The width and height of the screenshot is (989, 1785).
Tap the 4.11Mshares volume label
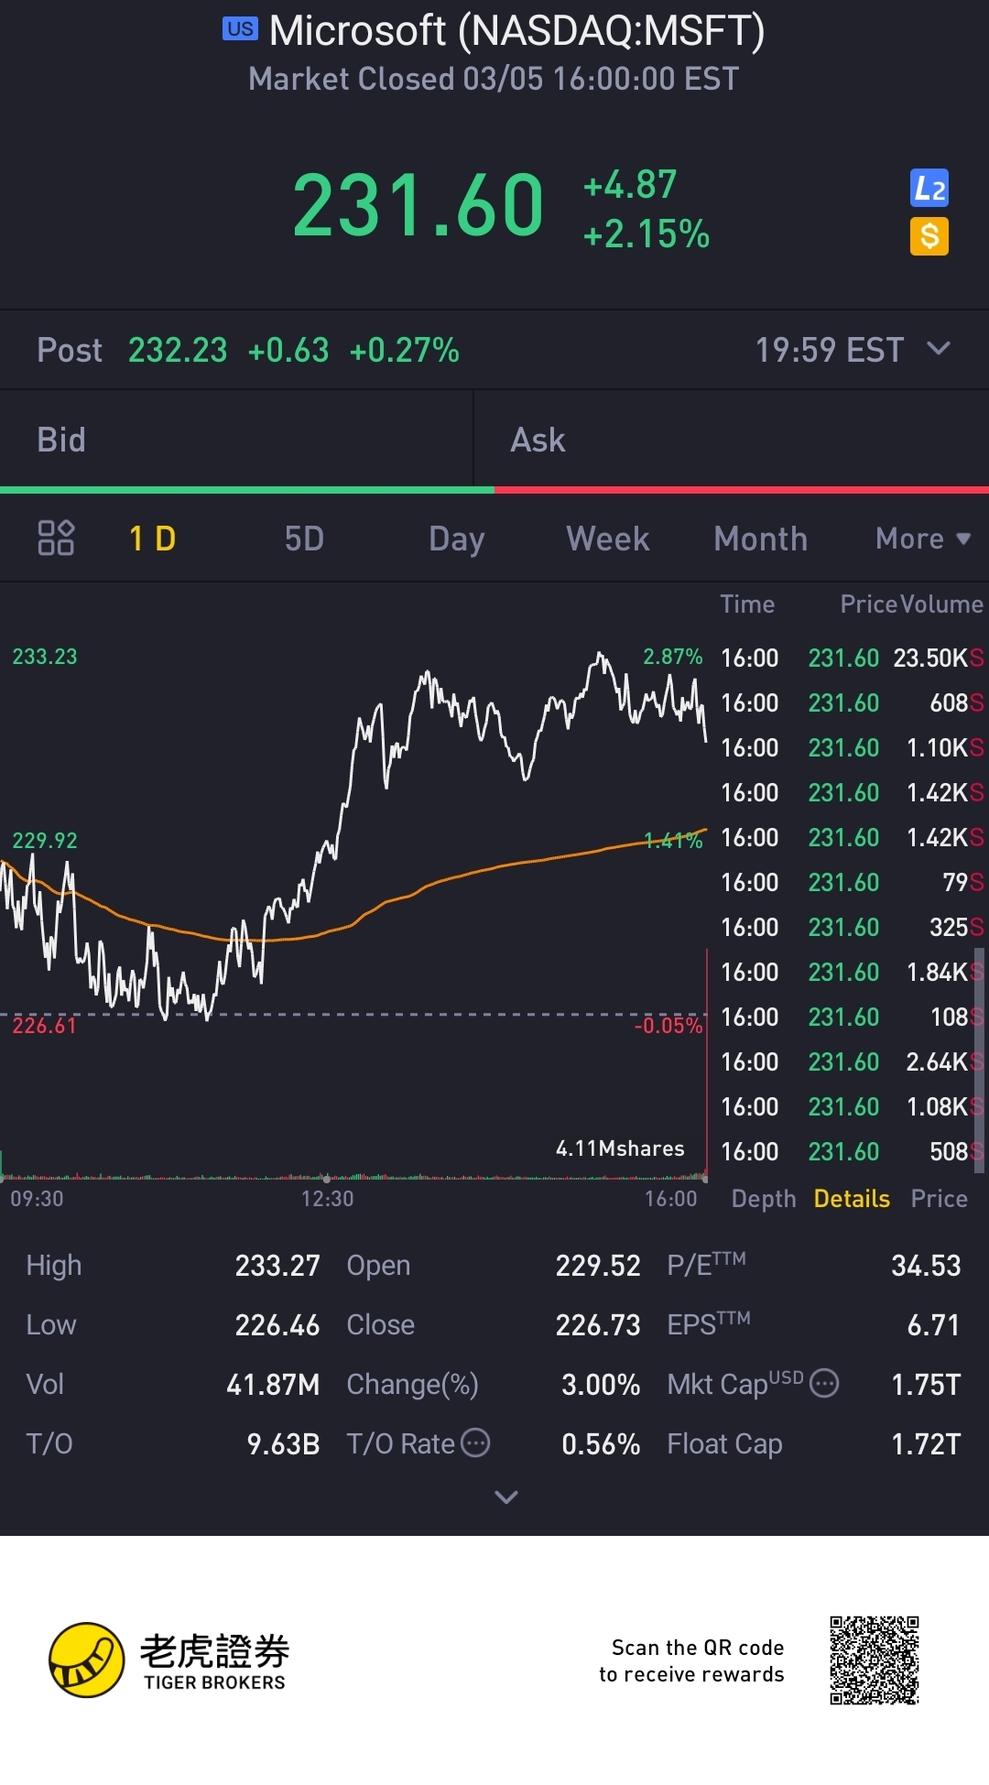pyautogui.click(x=620, y=1148)
